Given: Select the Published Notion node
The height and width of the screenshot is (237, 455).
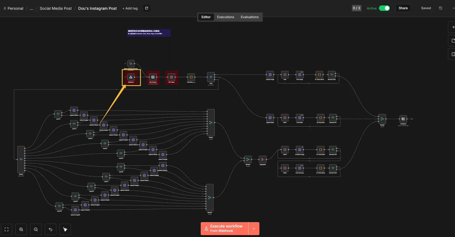Looking at the screenshot, I should [403, 119].
